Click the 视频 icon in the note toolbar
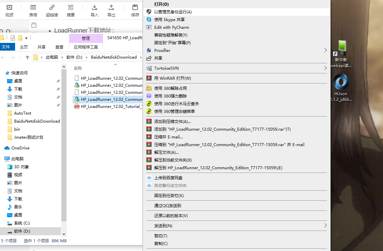 coord(9,7)
